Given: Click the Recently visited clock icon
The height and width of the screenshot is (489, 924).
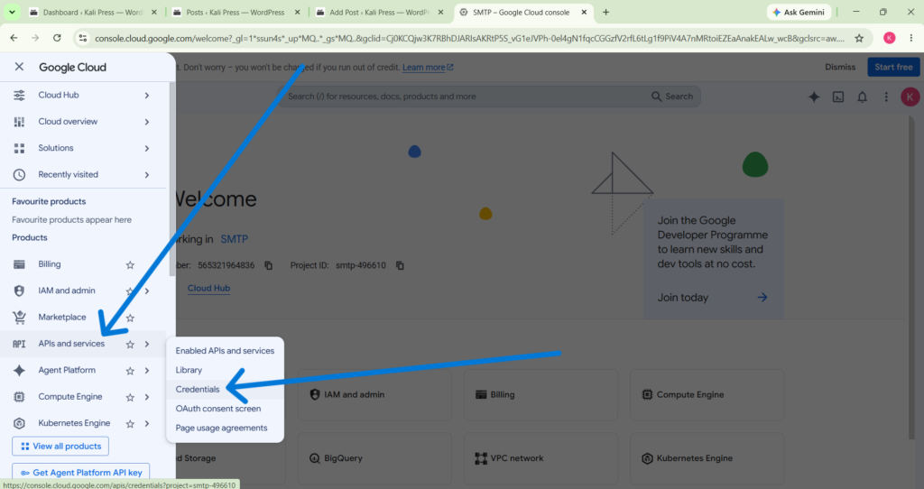Looking at the screenshot, I should click(x=19, y=174).
